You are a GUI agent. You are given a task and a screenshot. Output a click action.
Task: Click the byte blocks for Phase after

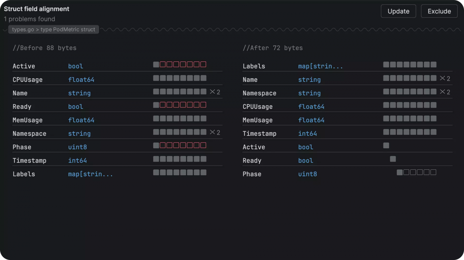pyautogui.click(x=416, y=172)
